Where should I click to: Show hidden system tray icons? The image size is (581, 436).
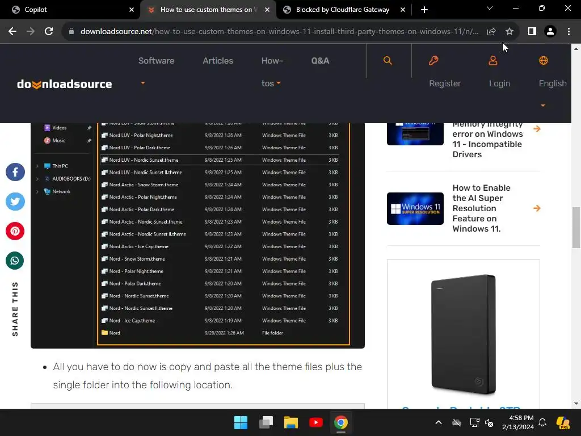pos(439,422)
